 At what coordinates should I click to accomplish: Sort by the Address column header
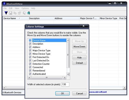pos(67,18)
